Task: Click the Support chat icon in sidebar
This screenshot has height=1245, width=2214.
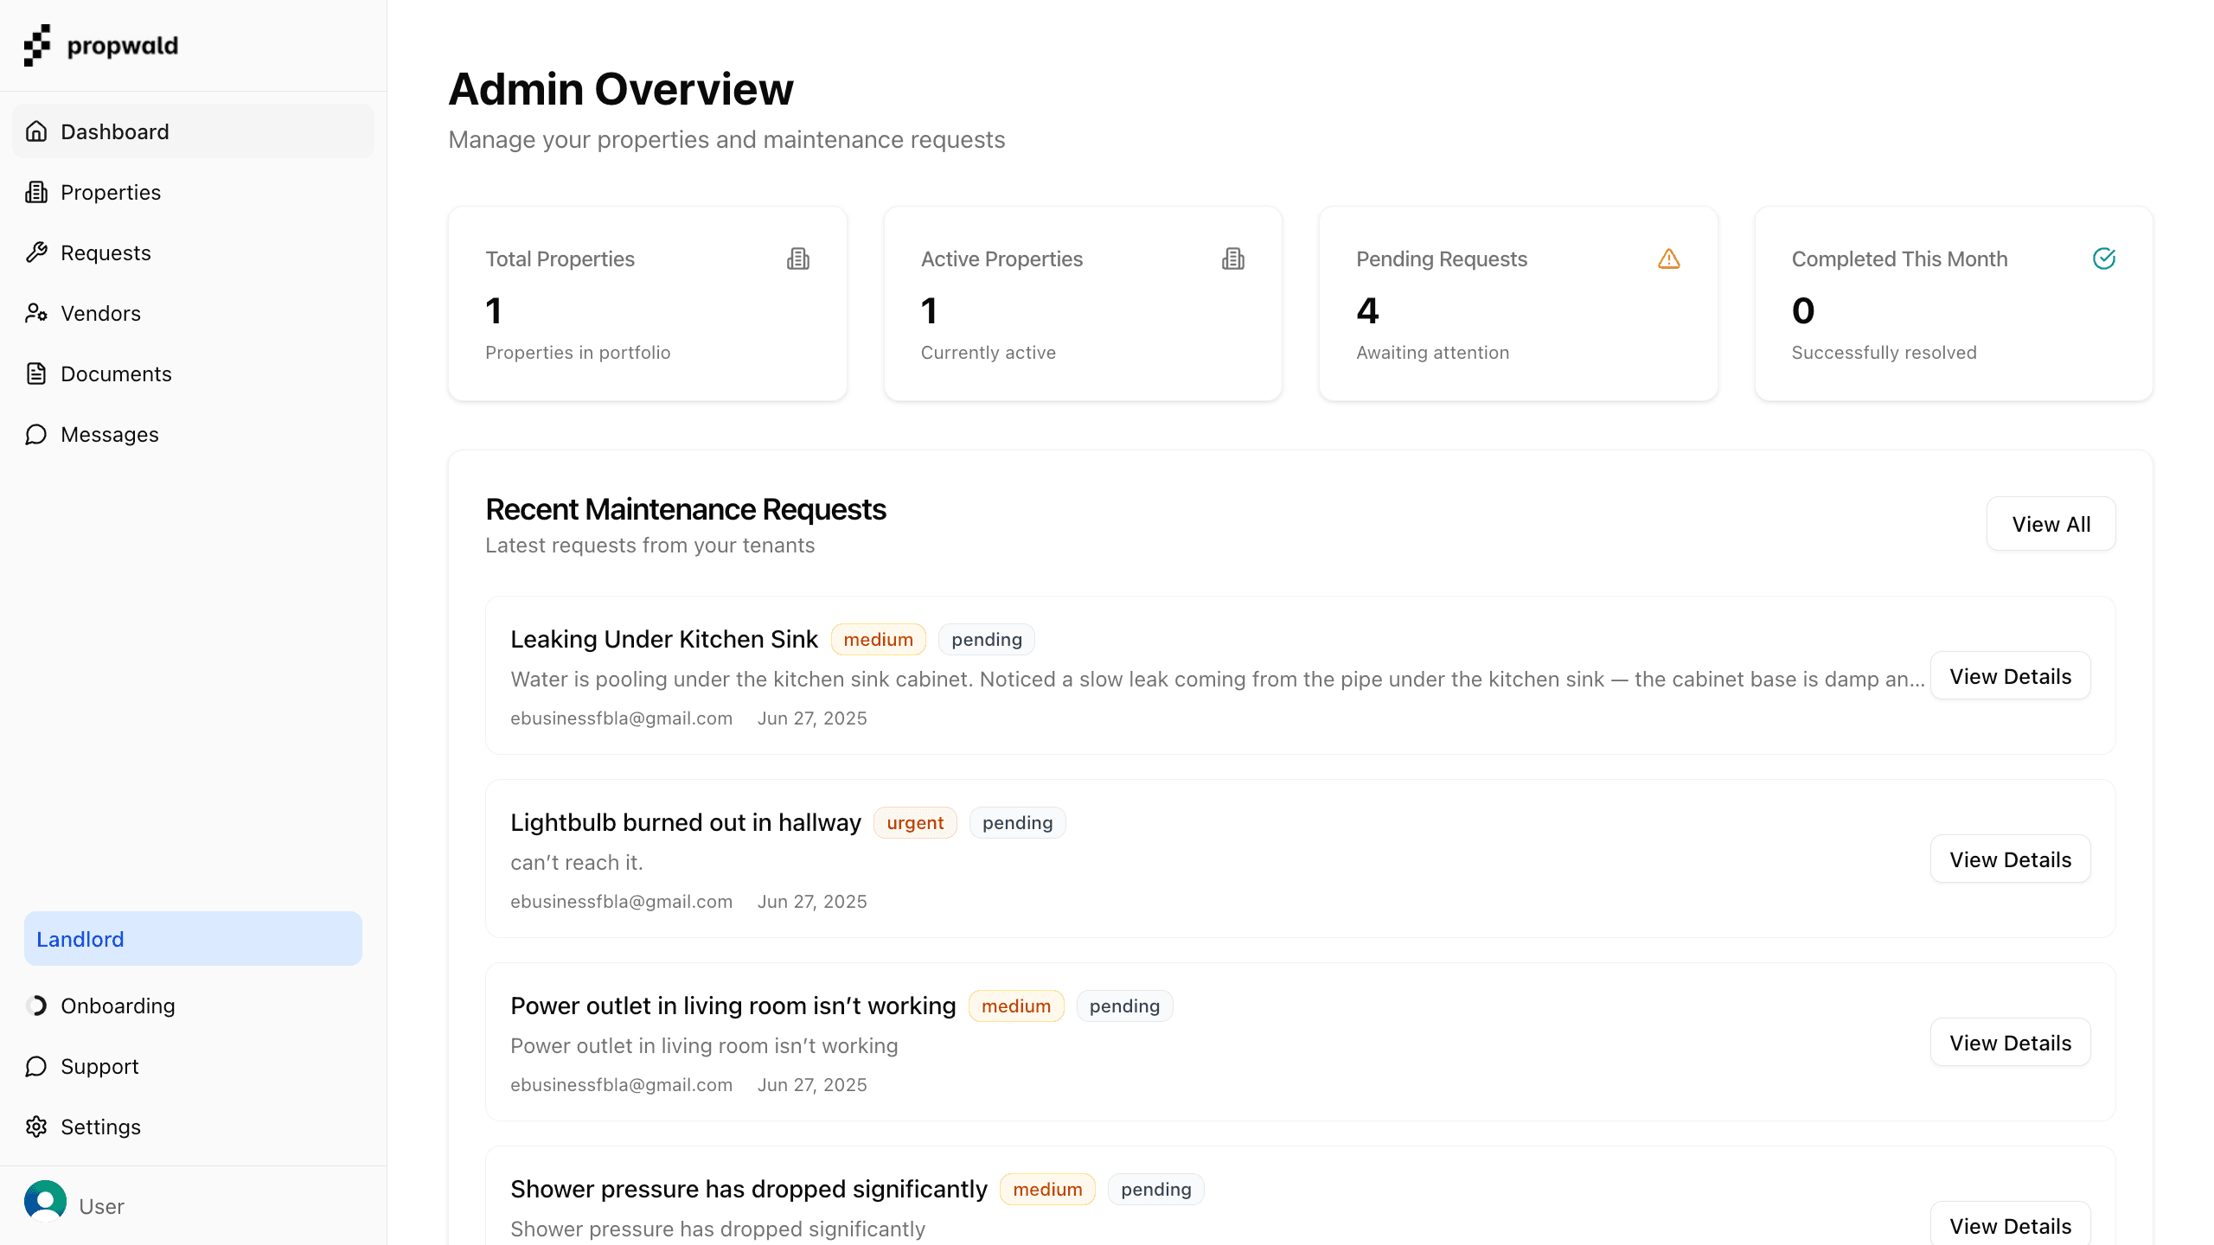Action: tap(36, 1066)
